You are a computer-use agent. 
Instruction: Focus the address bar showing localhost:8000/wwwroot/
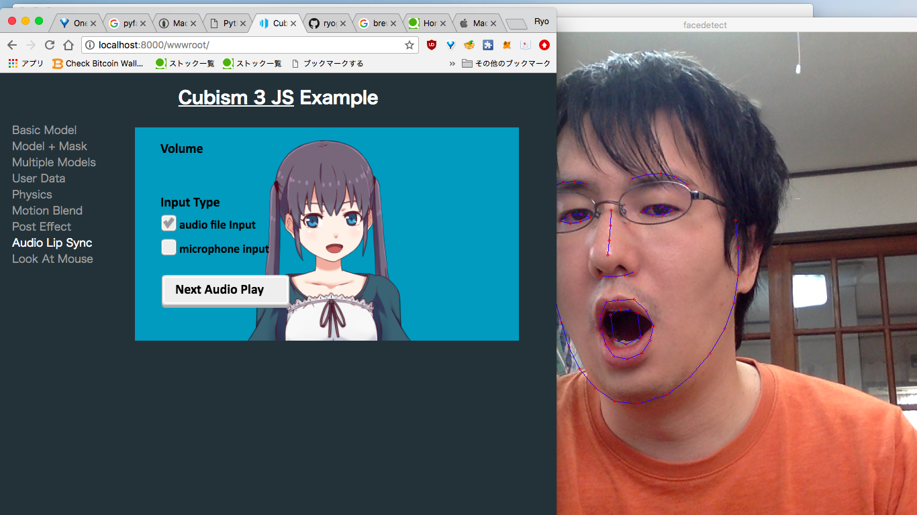(250, 45)
